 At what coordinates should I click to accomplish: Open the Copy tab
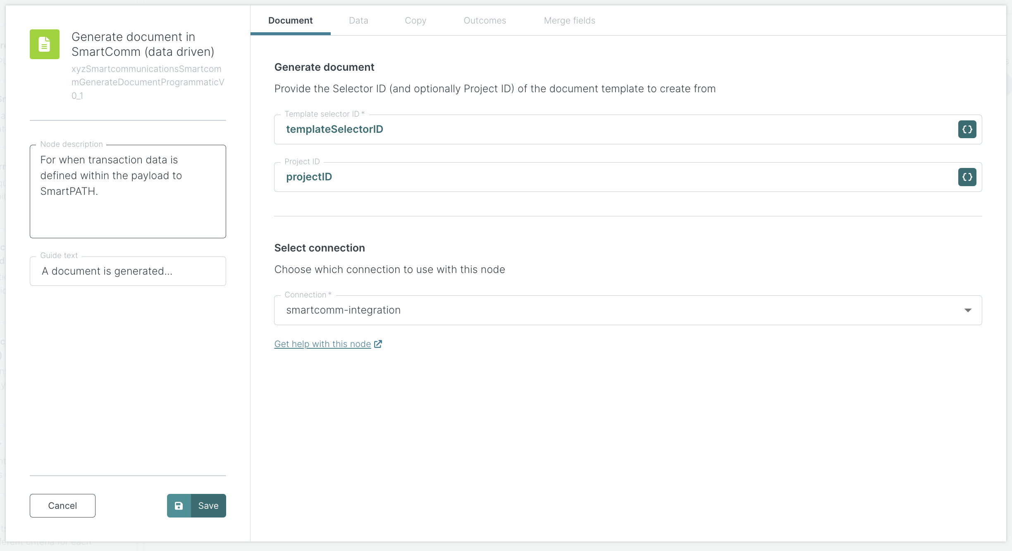(415, 20)
